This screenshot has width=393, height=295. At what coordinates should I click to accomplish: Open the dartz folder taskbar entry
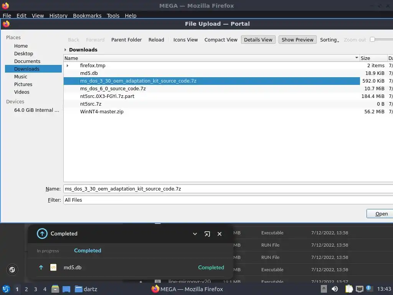click(86, 289)
